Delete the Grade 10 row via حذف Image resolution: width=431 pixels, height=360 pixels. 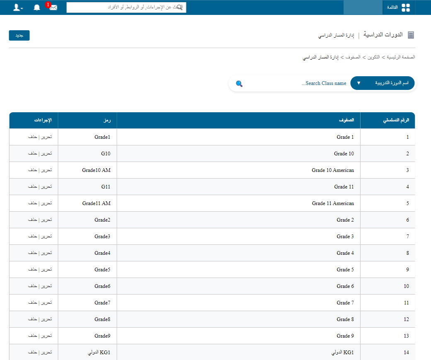point(32,153)
